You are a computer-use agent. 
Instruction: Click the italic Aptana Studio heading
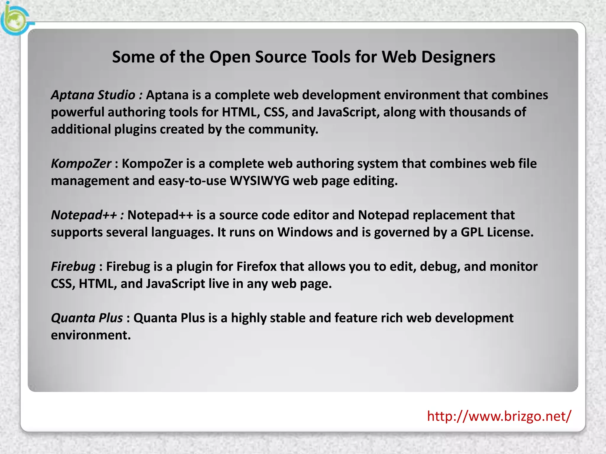93,95
